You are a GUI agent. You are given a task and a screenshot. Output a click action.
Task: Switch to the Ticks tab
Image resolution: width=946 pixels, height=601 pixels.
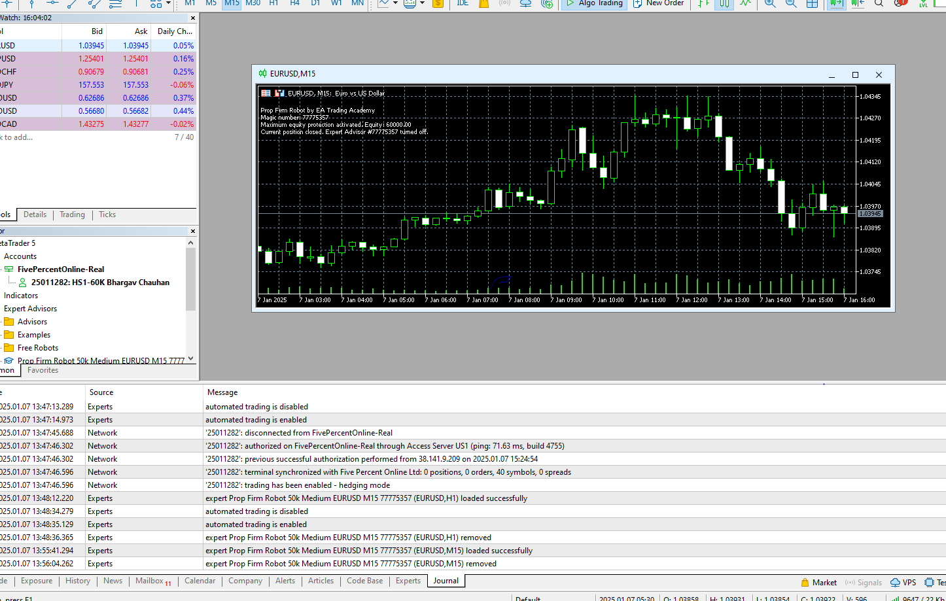coord(107,215)
